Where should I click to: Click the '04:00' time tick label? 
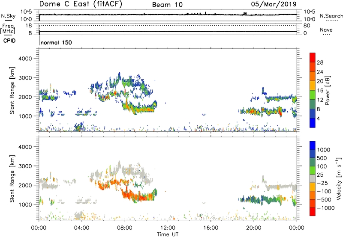tap(81, 228)
